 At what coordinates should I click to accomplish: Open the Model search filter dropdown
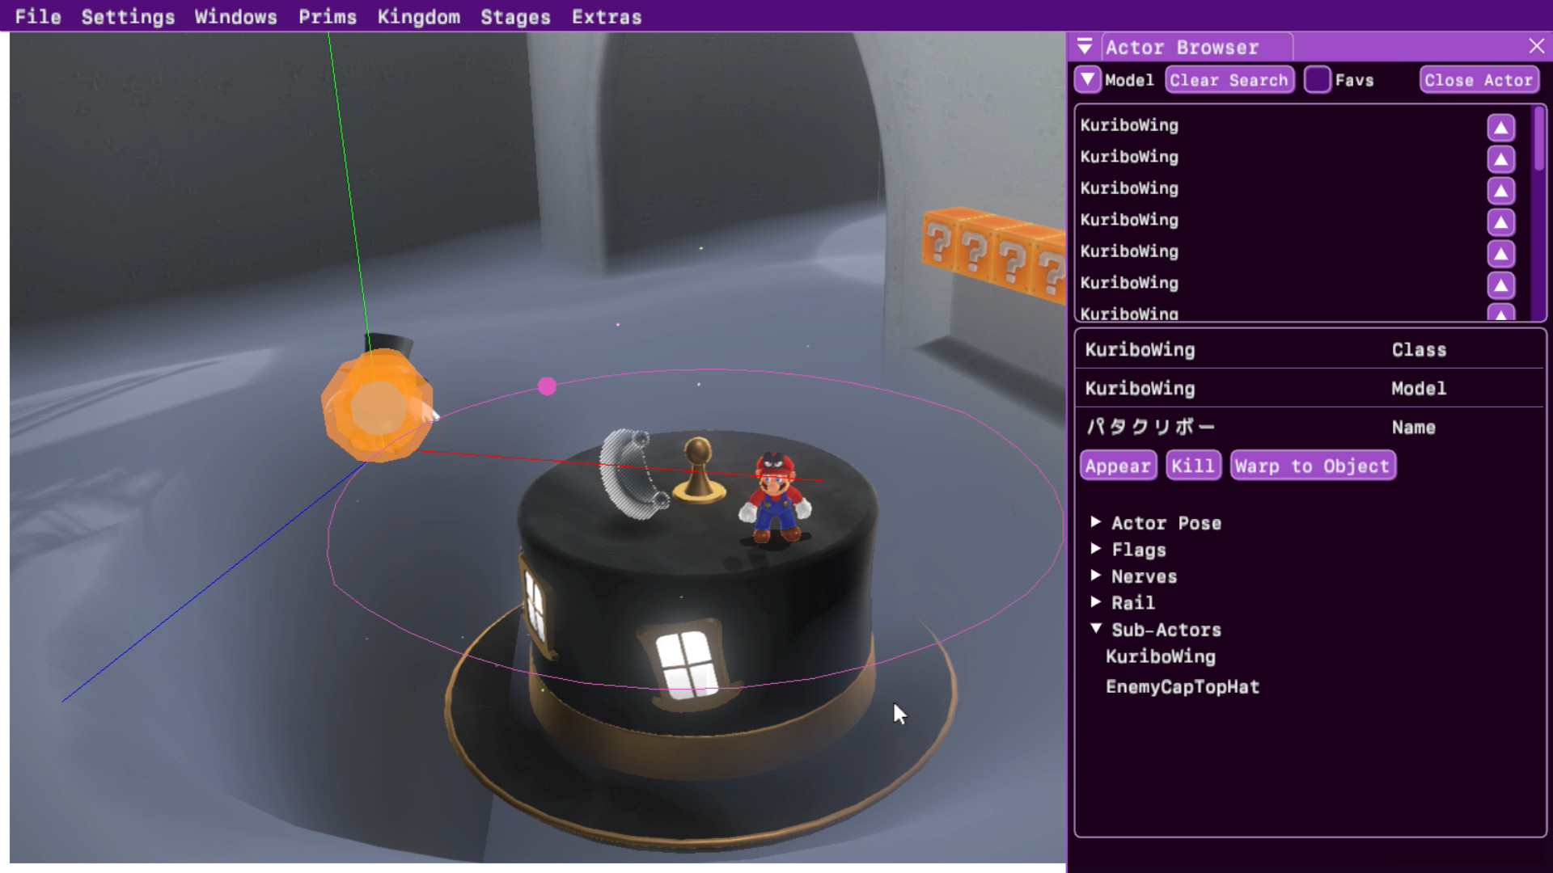click(1086, 79)
